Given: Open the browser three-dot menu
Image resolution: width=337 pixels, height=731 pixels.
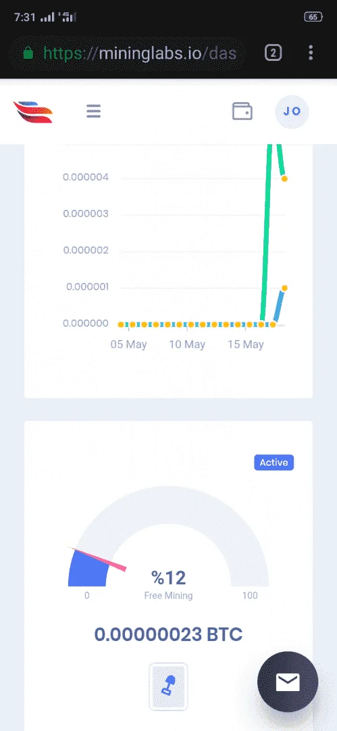Looking at the screenshot, I should click(311, 53).
